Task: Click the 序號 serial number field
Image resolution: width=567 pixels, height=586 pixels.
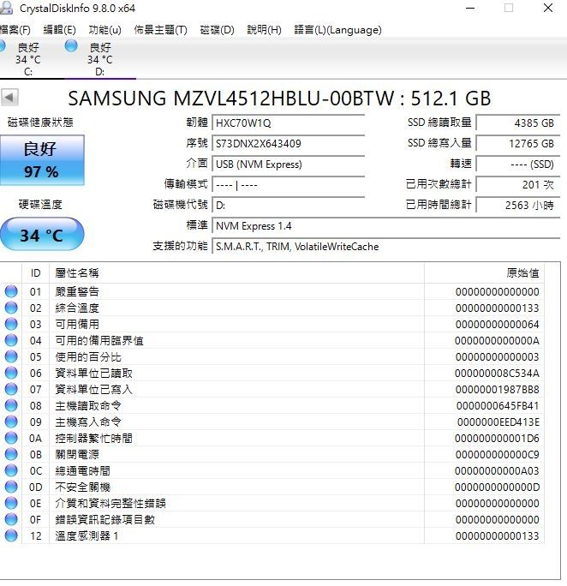Action: pyautogui.click(x=288, y=144)
